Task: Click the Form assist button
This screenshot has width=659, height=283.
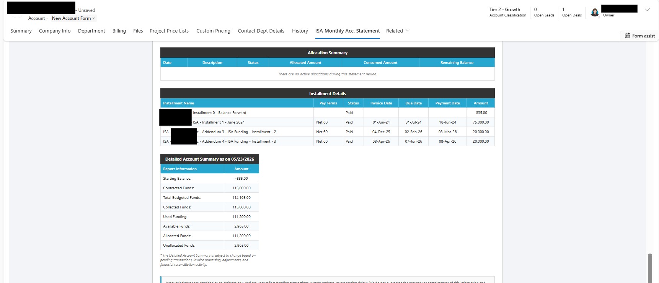Action: coord(639,36)
